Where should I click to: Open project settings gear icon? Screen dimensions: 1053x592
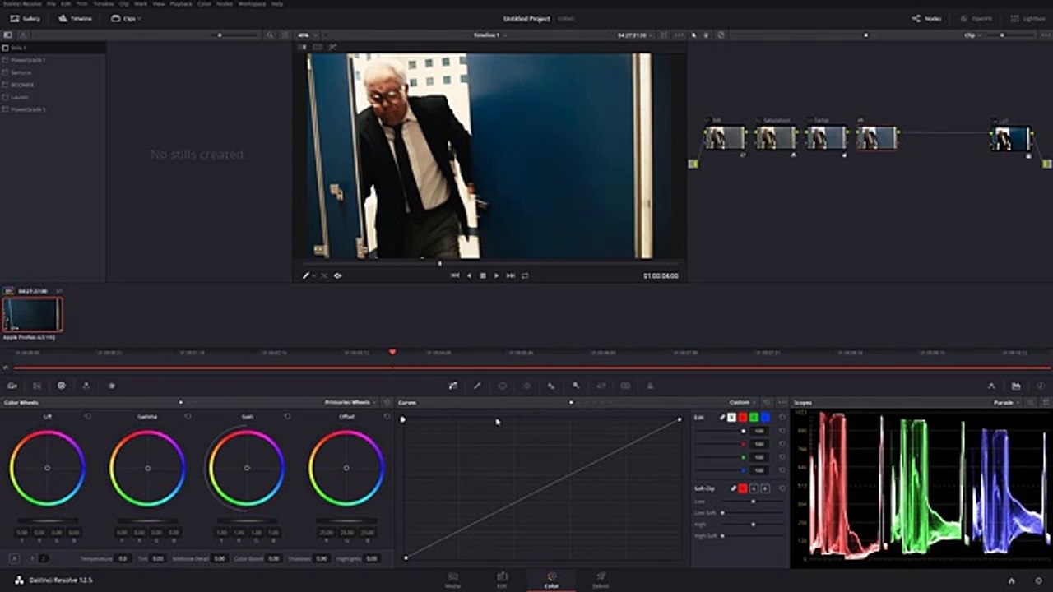click(1039, 580)
